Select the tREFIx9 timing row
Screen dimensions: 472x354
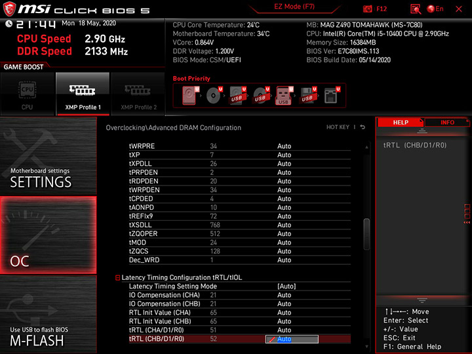coord(240,216)
